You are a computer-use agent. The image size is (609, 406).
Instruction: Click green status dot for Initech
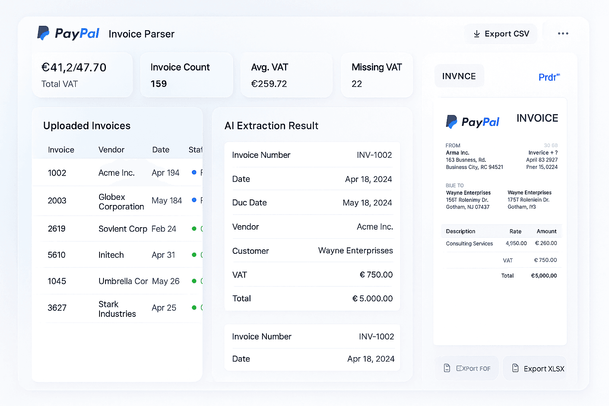point(194,255)
